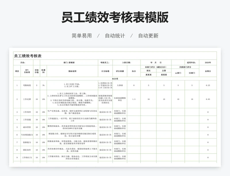The height and width of the screenshot is (176, 230).
Task: Click the 入职日期 cell
Action: [126, 63]
